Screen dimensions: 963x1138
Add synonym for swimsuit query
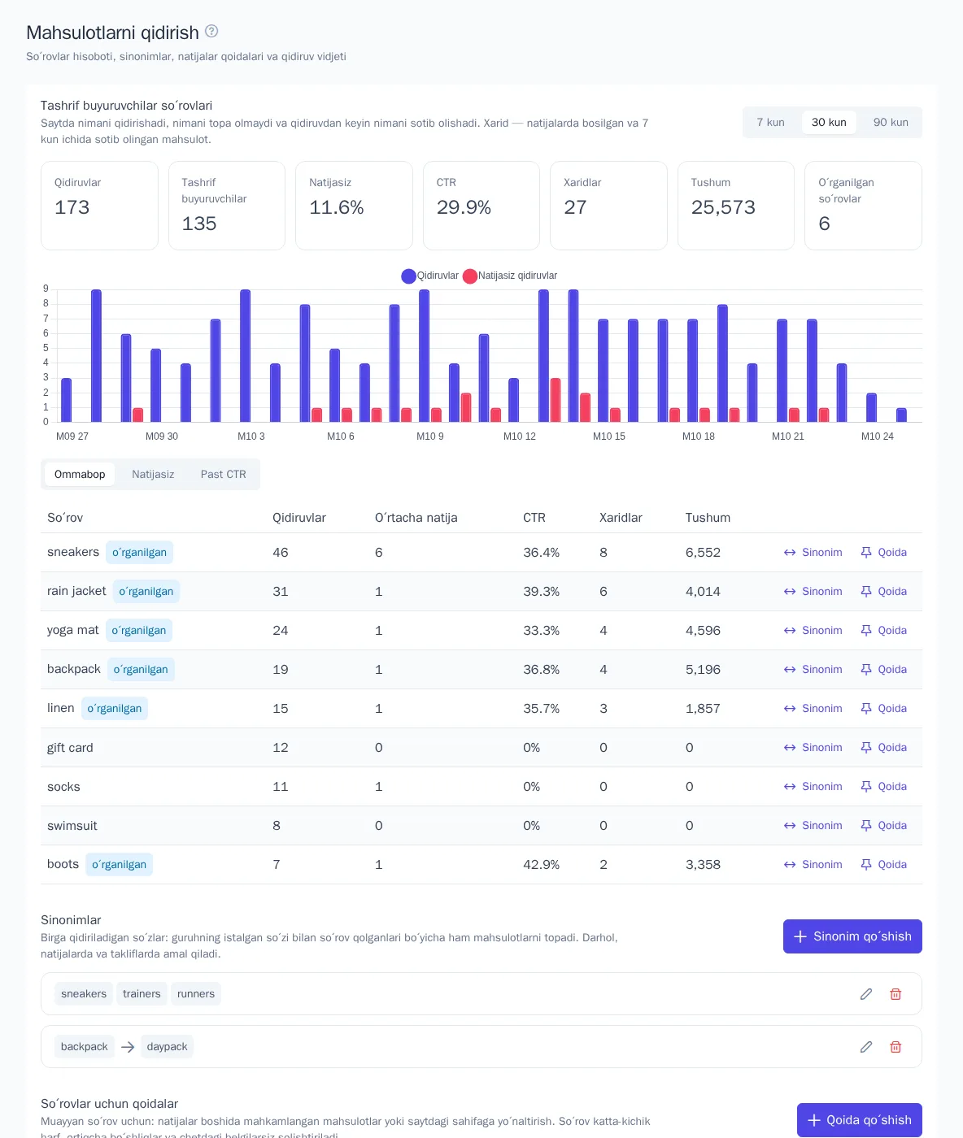click(x=813, y=826)
